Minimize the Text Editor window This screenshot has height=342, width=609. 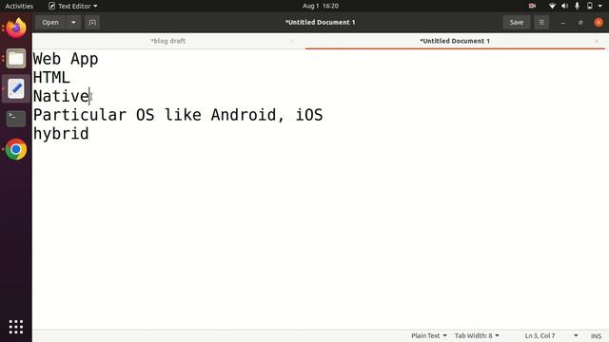pyautogui.click(x=562, y=23)
